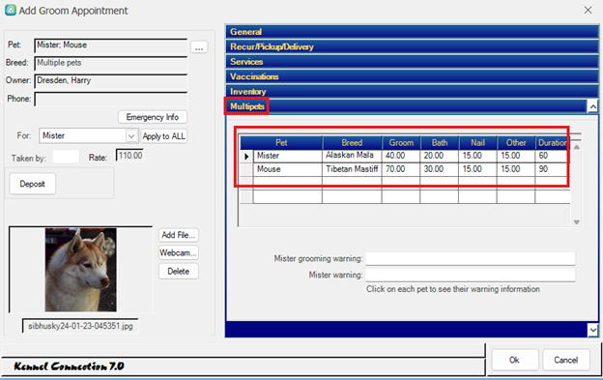
Task: Click Mister's Duration value 60
Action: pyautogui.click(x=552, y=156)
